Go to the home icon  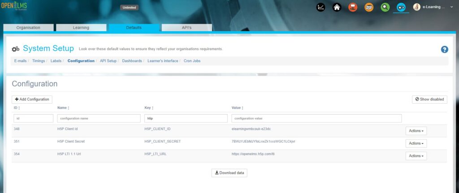point(337,7)
